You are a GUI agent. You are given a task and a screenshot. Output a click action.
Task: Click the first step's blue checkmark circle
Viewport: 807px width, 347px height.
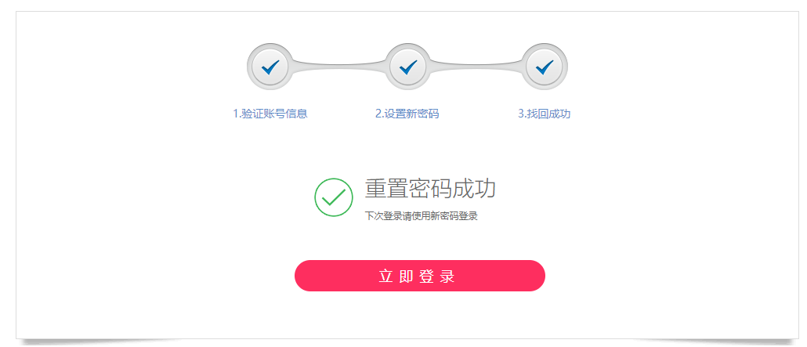(x=270, y=67)
